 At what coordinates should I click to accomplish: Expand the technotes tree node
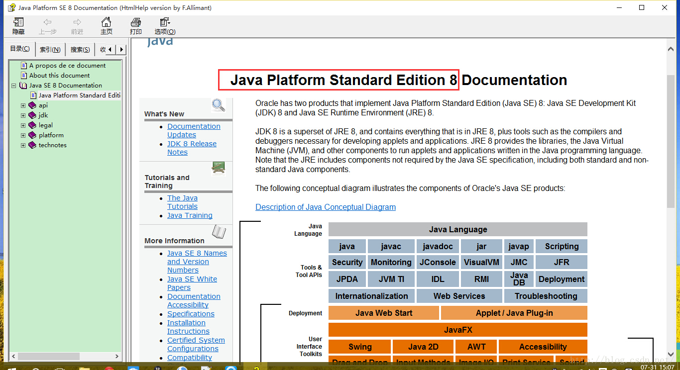pos(23,145)
